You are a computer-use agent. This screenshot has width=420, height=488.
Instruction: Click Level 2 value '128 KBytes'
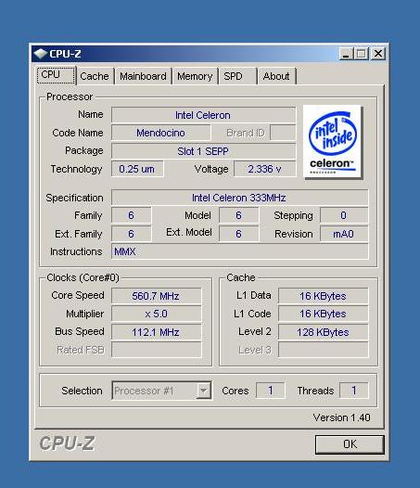[x=324, y=332]
